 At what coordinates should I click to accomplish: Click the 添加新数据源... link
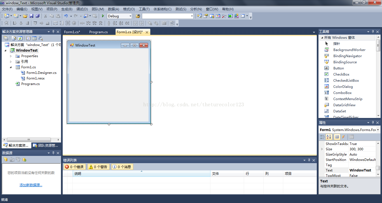(31, 185)
